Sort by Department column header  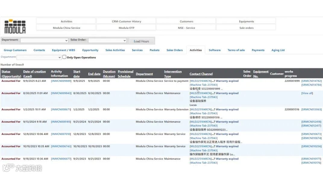144,74
